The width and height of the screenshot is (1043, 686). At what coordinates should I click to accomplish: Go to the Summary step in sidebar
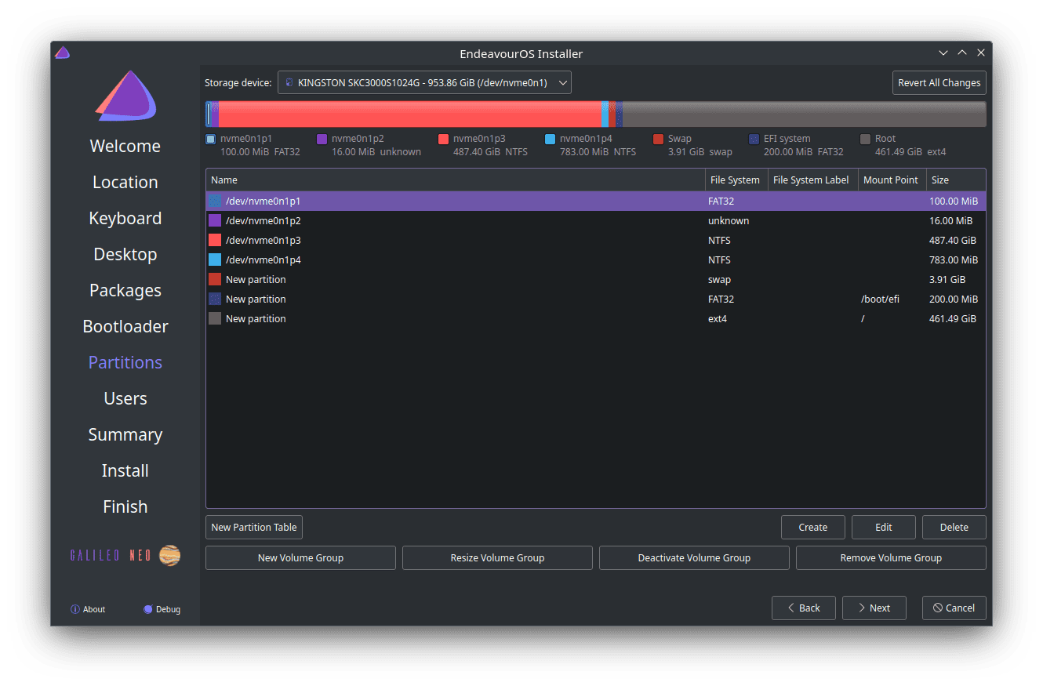(125, 434)
